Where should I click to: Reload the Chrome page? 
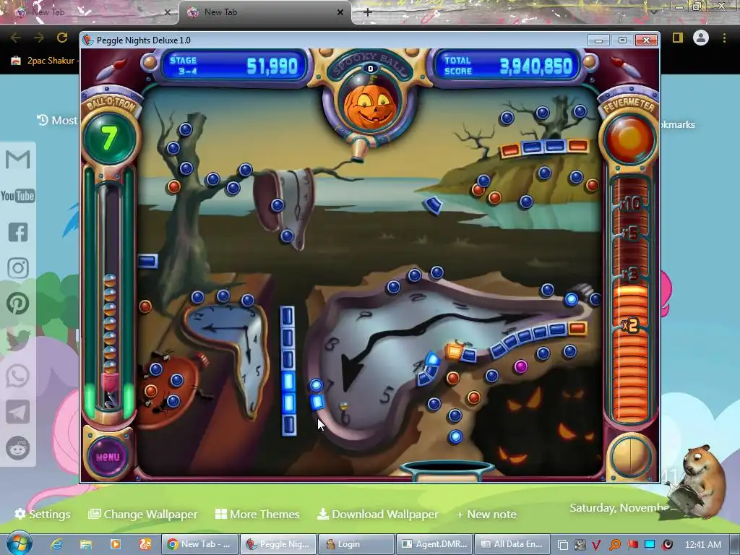pyautogui.click(x=62, y=38)
